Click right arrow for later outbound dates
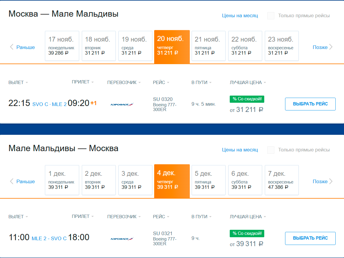Image resolution: width=344 pixels, height=258 pixels. (x=331, y=47)
